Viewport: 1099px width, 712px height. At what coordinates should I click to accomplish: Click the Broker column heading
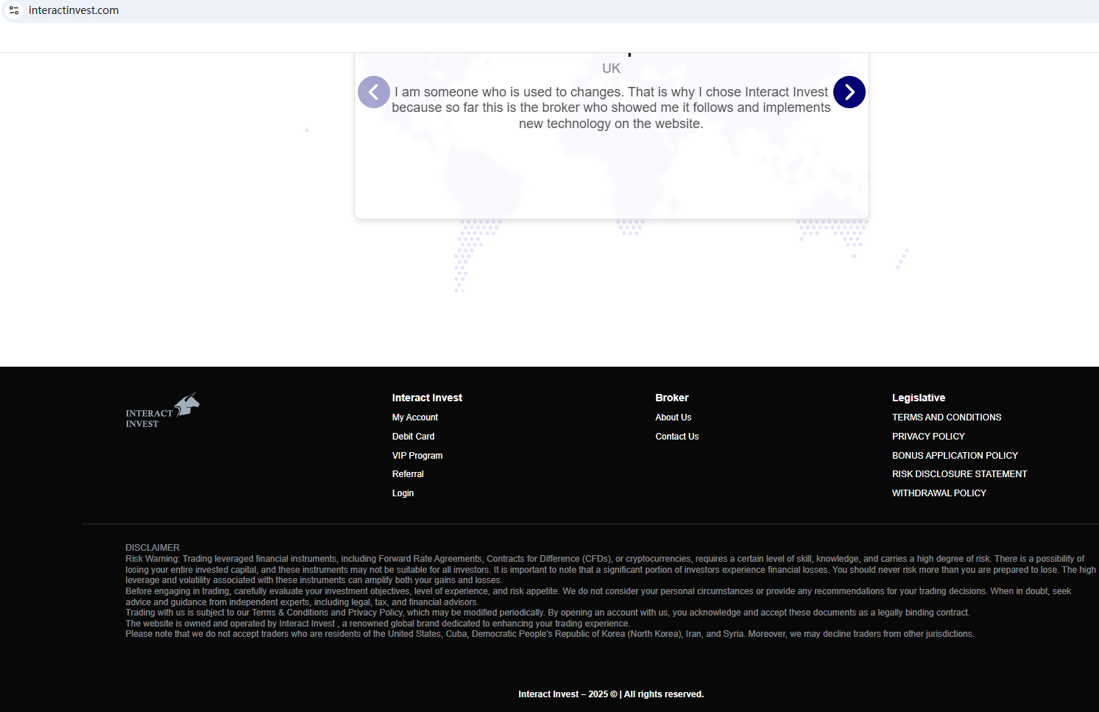point(671,398)
